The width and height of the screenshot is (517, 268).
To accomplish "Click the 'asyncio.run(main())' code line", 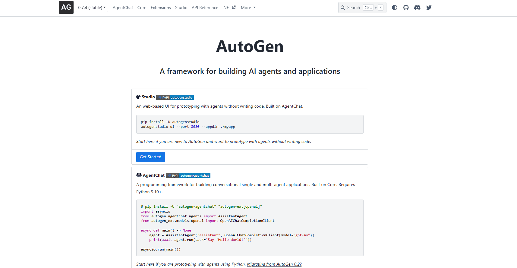I will 161,249.
